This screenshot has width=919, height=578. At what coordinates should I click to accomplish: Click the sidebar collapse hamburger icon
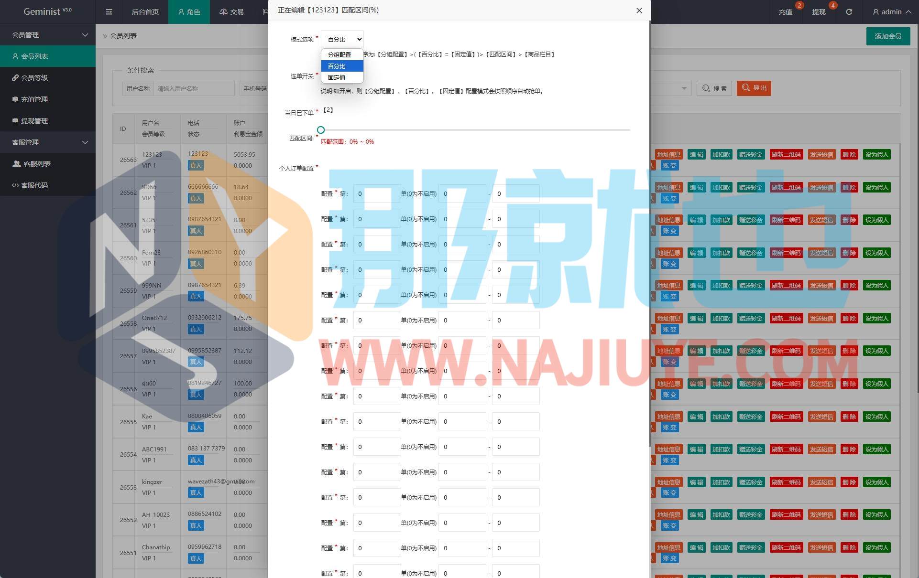click(109, 12)
